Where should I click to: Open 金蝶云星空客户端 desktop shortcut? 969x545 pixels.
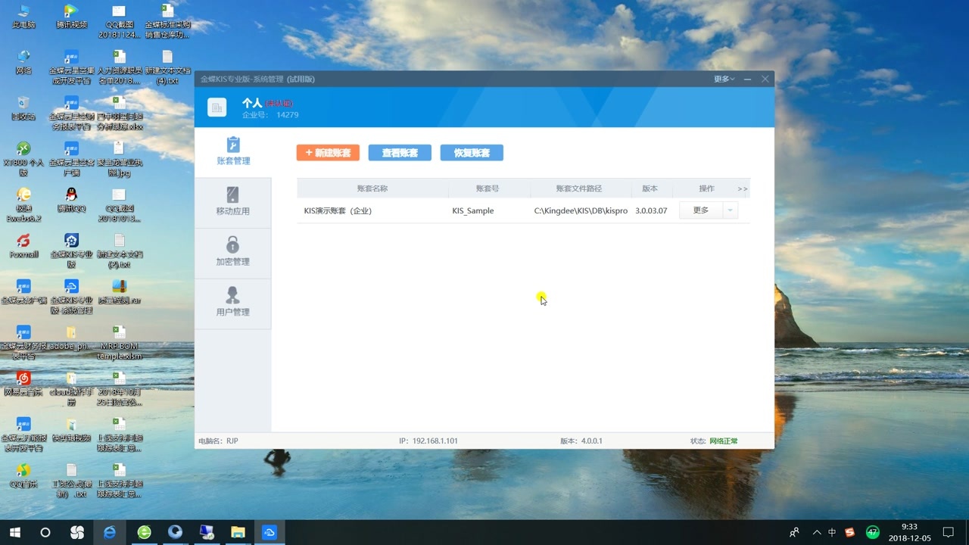(x=71, y=157)
